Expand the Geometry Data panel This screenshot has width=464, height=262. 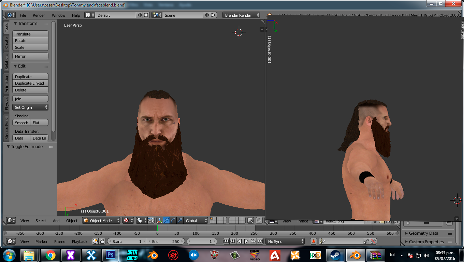coord(406,233)
